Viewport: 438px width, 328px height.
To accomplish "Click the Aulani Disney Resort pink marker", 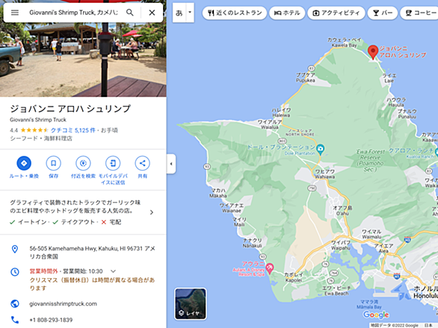I will (270, 268).
